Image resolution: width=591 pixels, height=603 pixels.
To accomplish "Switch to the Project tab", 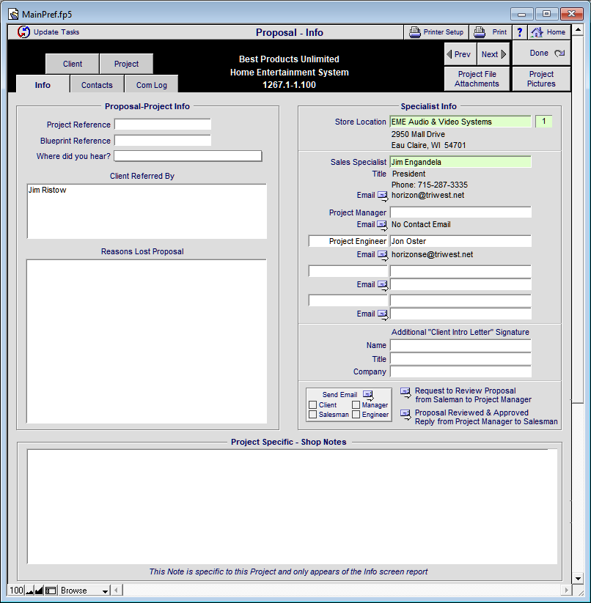I will click(126, 64).
